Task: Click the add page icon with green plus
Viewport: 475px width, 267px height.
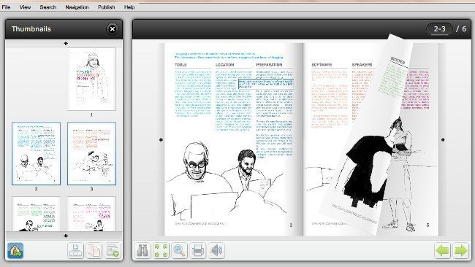Action: point(113,250)
